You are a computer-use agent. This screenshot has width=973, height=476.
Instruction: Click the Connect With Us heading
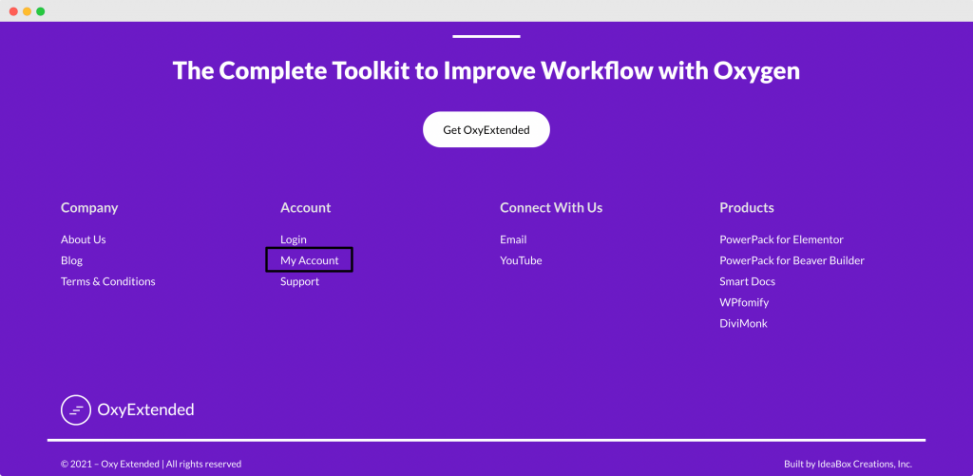coord(551,208)
